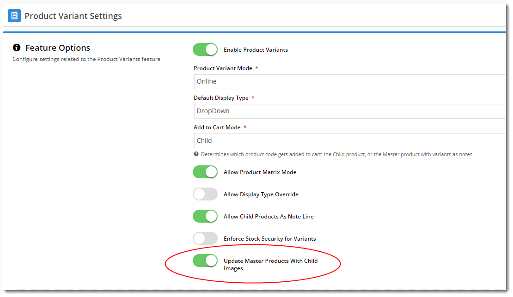Click the 'Configure settings related to the Product Variants feature' text
513x297 pixels.
[x=86, y=59]
